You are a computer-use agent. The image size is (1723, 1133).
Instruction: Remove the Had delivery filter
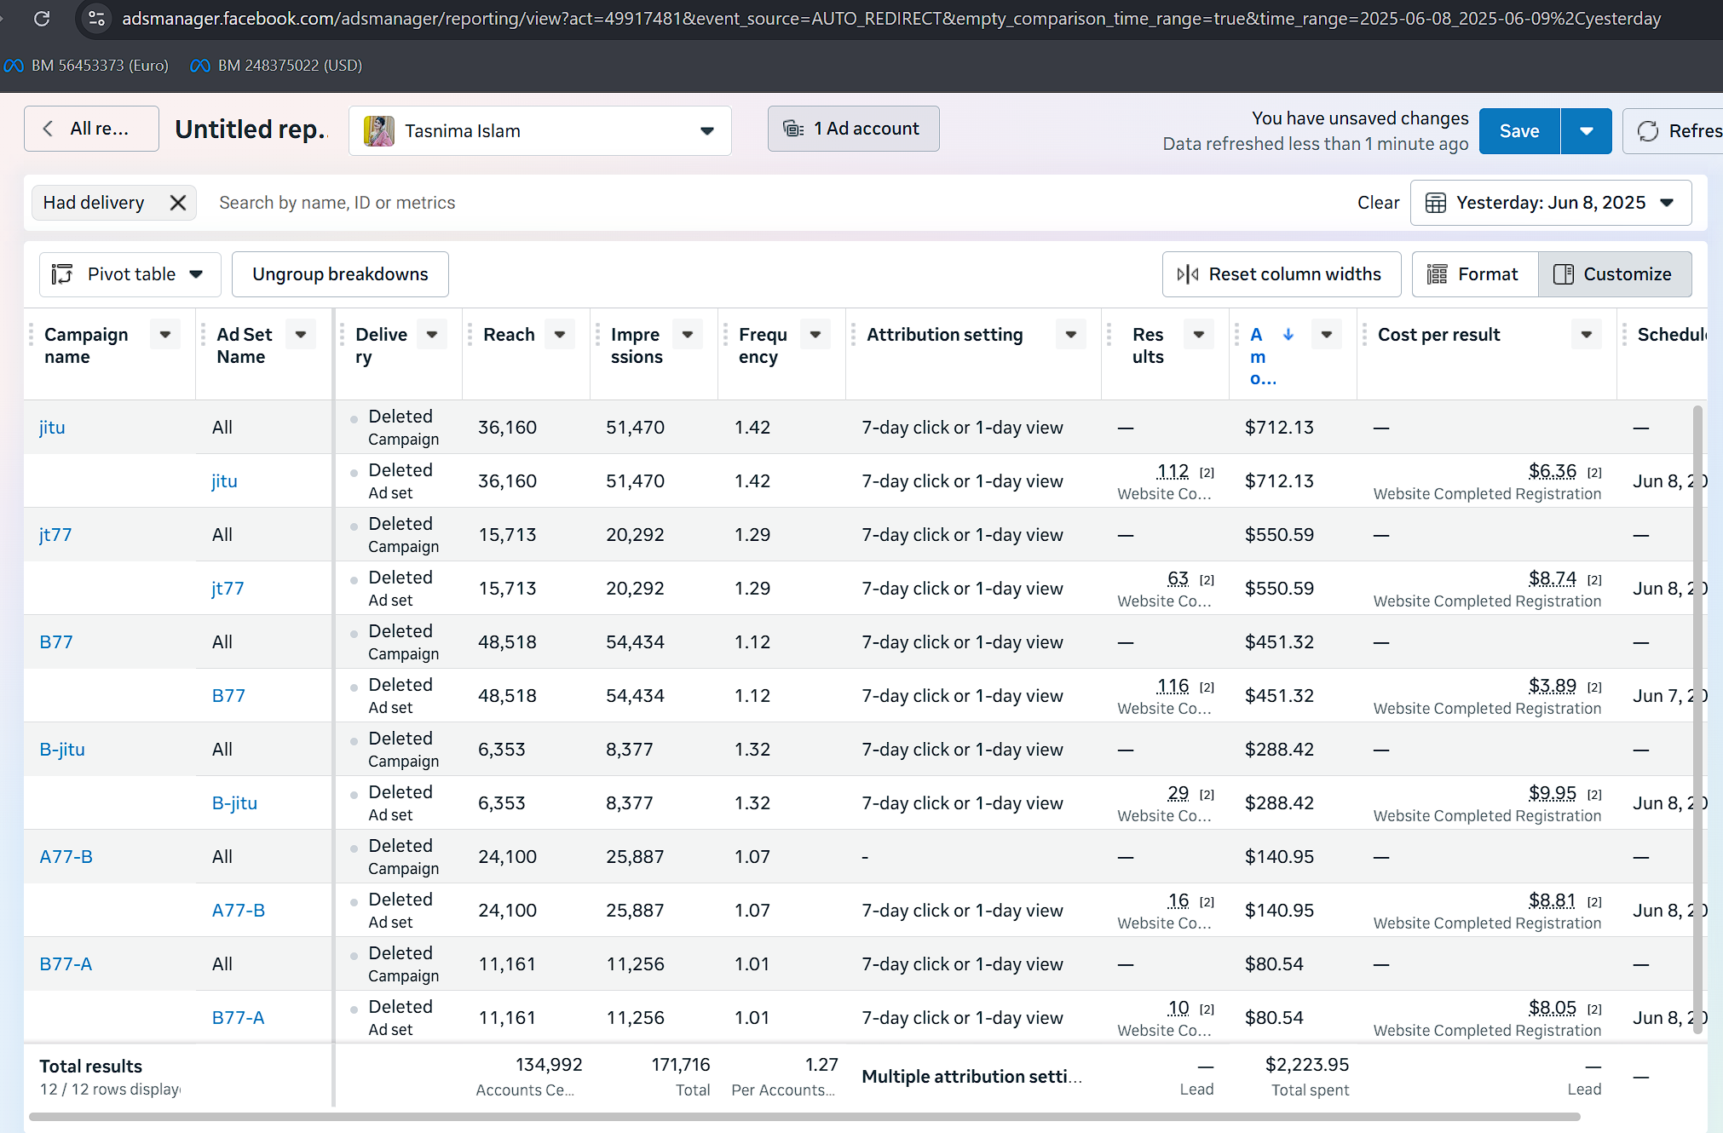click(178, 203)
